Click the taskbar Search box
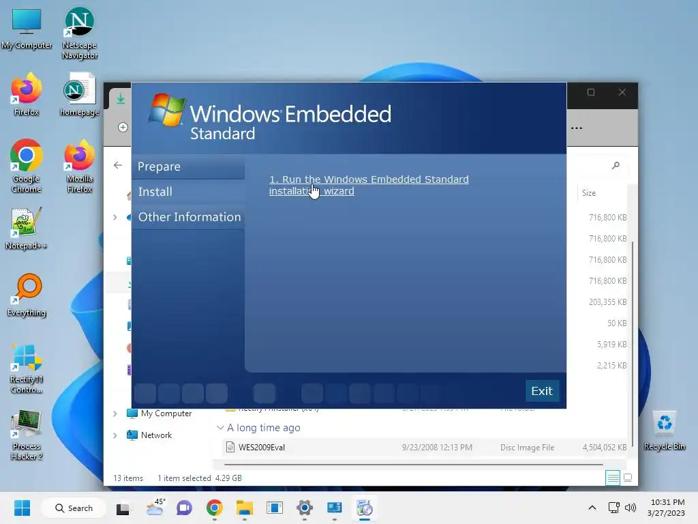The width and height of the screenshot is (698, 524). (74, 508)
